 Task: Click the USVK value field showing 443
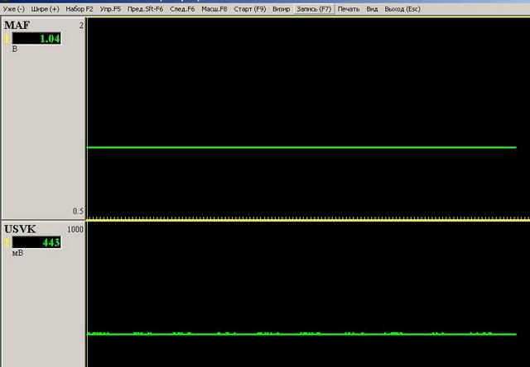coord(36,242)
